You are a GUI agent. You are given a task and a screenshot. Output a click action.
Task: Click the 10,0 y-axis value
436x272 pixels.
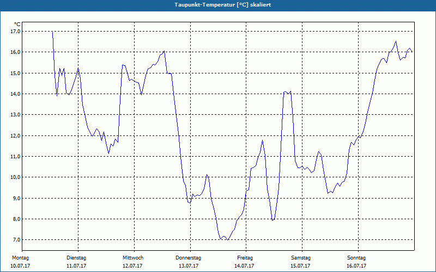click(15, 177)
